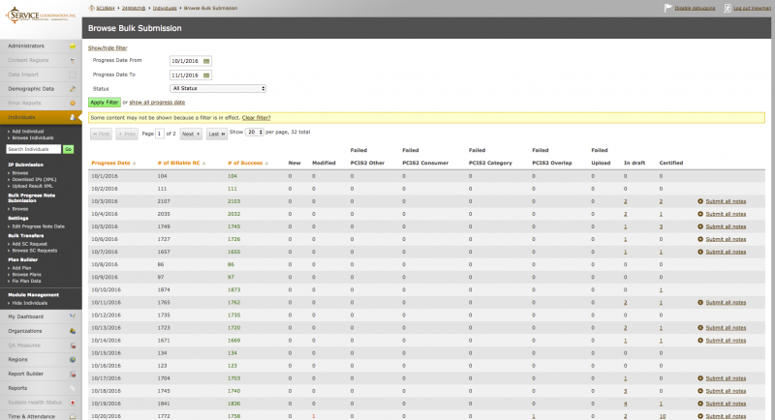Click Submit all notes for 10/4/2016
The height and width of the screenshot is (420, 775).
pyautogui.click(x=726, y=214)
